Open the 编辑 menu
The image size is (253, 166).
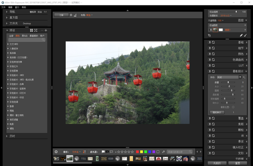pos(10,7)
